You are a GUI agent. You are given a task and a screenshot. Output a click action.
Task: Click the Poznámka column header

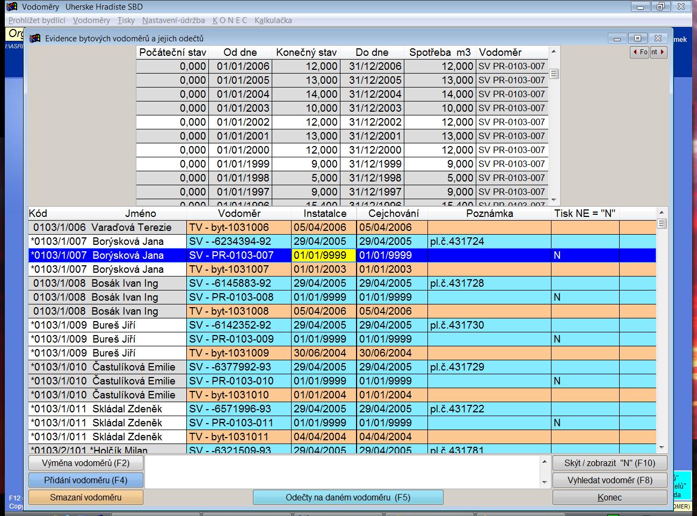[489, 213]
